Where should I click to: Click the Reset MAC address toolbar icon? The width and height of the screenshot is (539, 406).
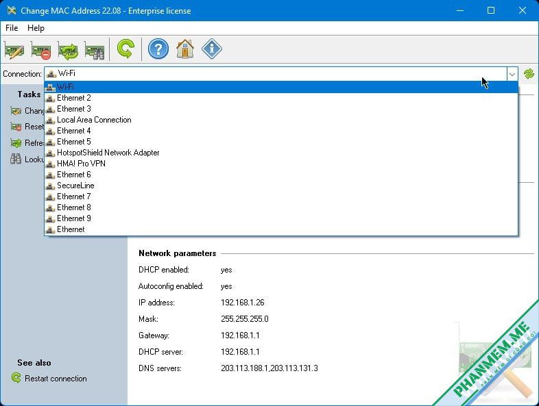point(41,50)
